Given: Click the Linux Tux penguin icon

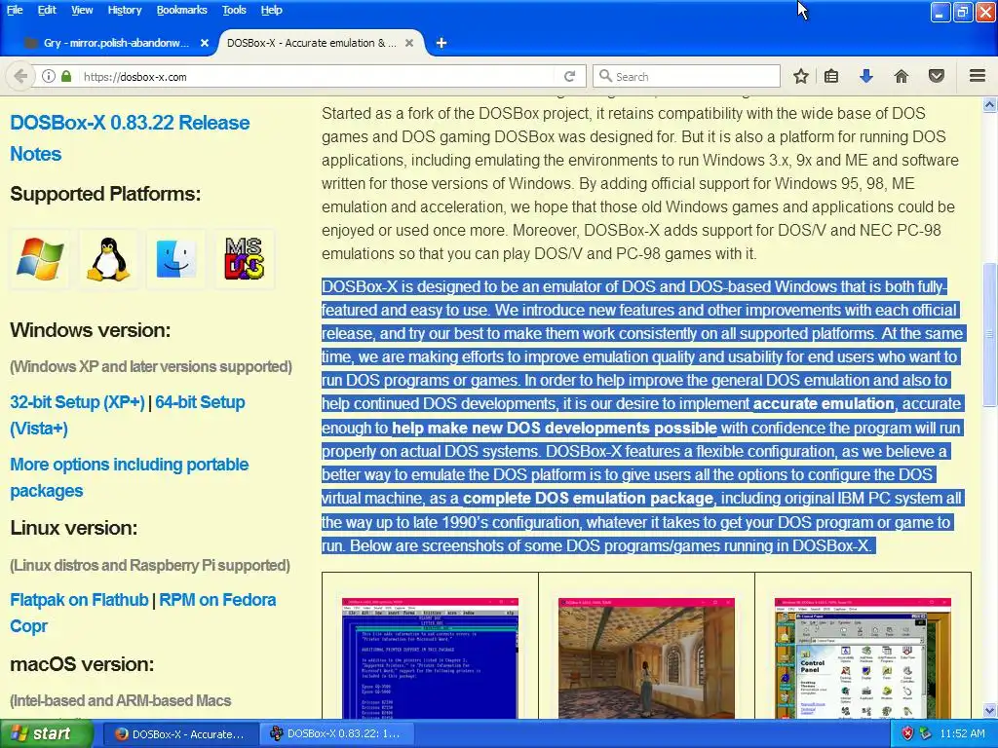Looking at the screenshot, I should [x=108, y=259].
